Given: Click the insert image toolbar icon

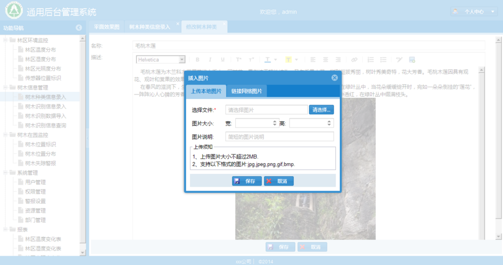Looking at the screenshot, I should [412, 60].
